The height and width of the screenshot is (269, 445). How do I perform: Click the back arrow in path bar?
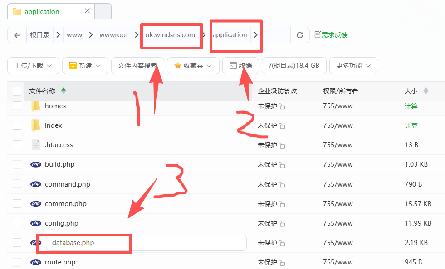(x=17, y=35)
